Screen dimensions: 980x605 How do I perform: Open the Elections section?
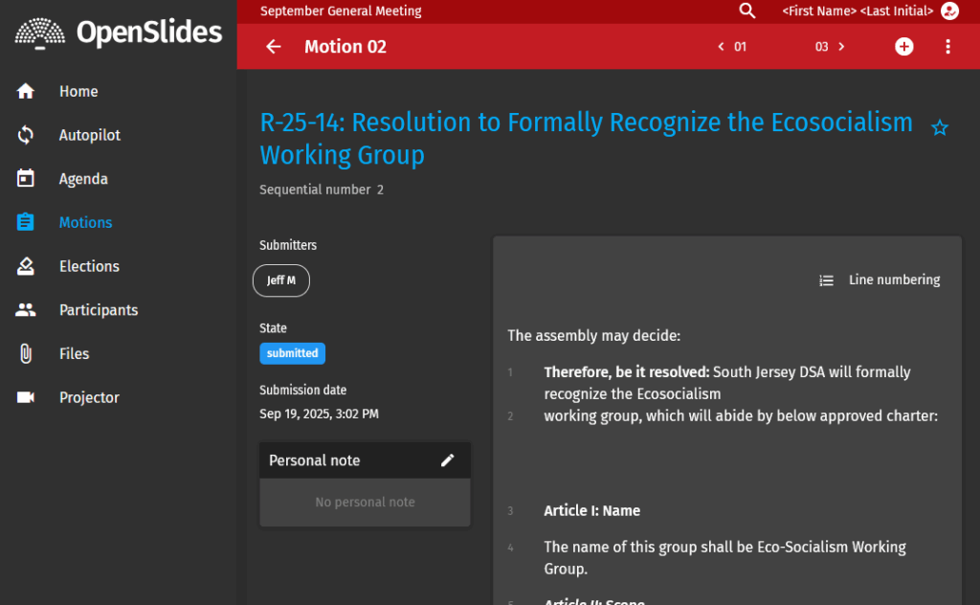pos(89,266)
